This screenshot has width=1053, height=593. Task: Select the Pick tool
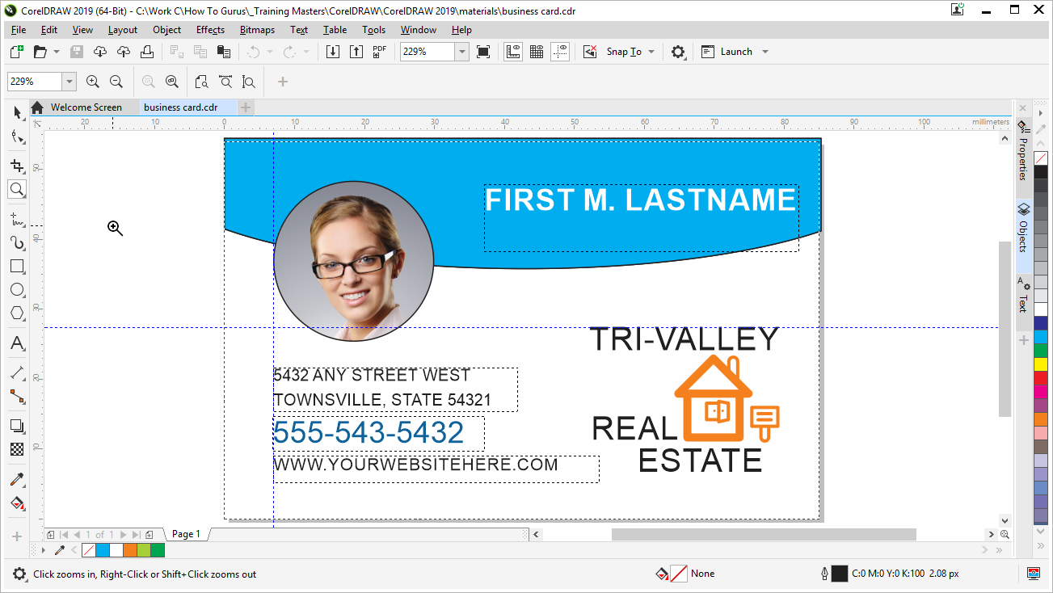pyautogui.click(x=16, y=112)
